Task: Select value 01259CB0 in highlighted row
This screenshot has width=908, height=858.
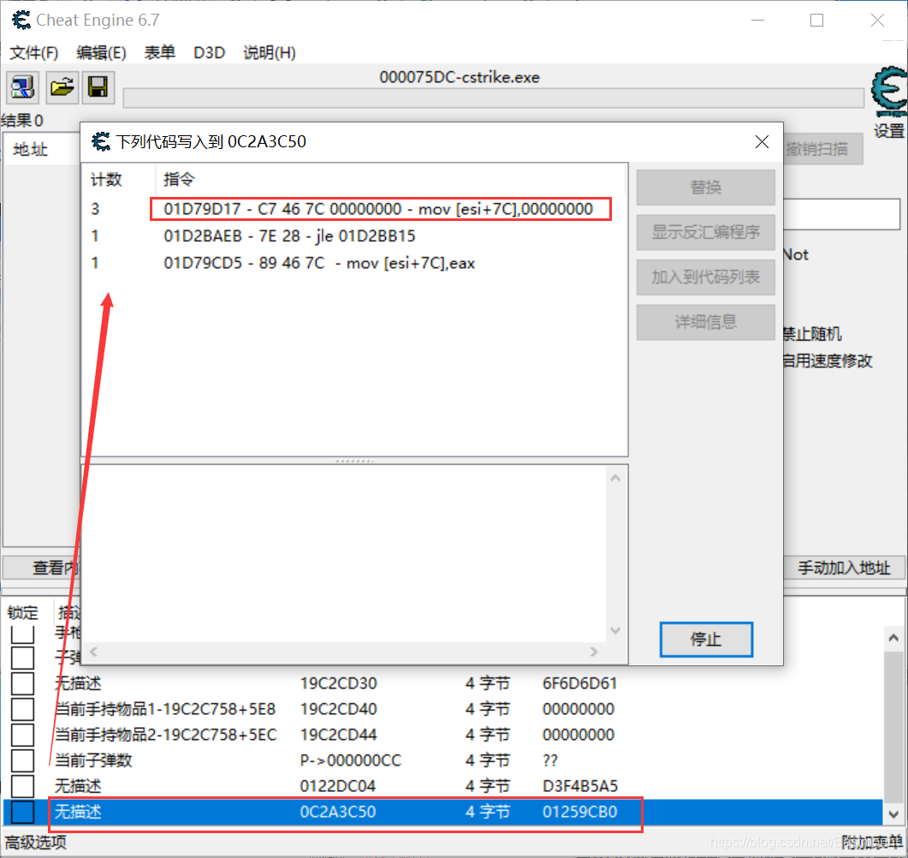Action: click(579, 813)
